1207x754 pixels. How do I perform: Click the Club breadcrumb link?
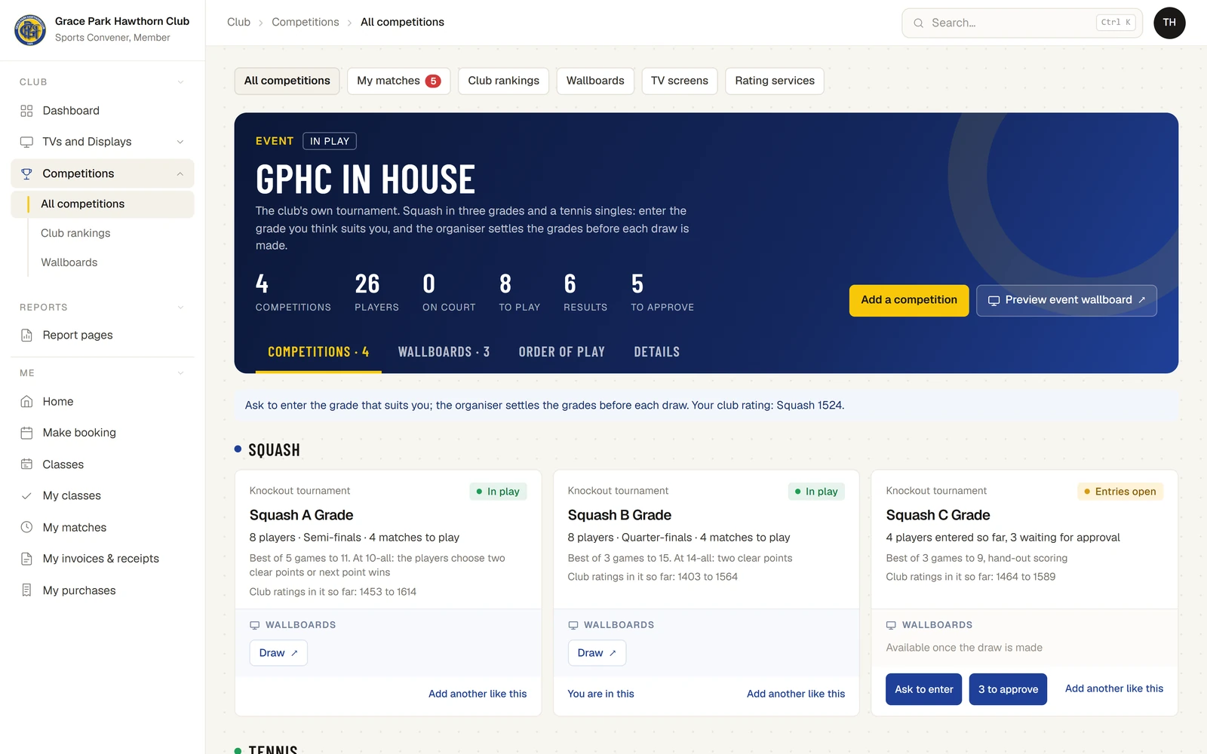click(238, 23)
